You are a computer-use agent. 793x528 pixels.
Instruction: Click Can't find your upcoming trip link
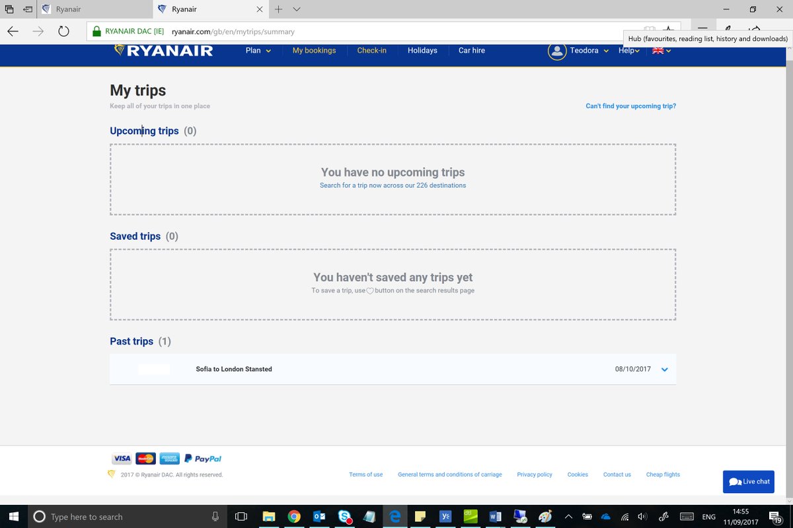pyautogui.click(x=630, y=106)
